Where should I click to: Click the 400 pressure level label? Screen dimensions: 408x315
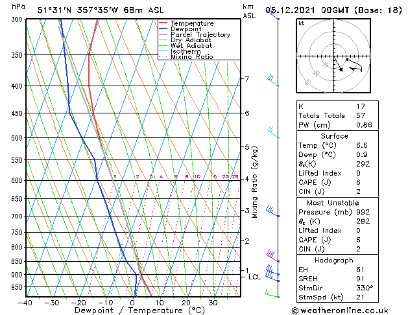pos(18,86)
